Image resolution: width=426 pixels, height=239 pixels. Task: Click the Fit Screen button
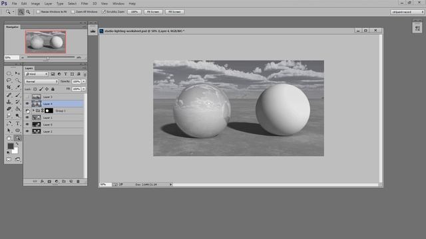coord(153,12)
